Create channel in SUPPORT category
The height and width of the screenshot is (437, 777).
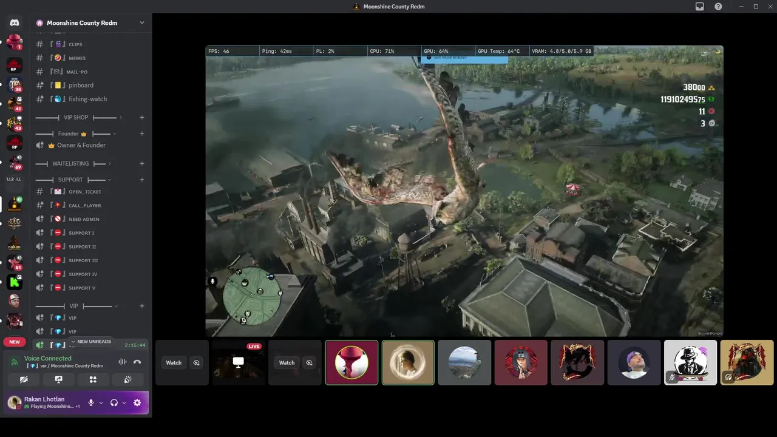pyautogui.click(x=141, y=180)
